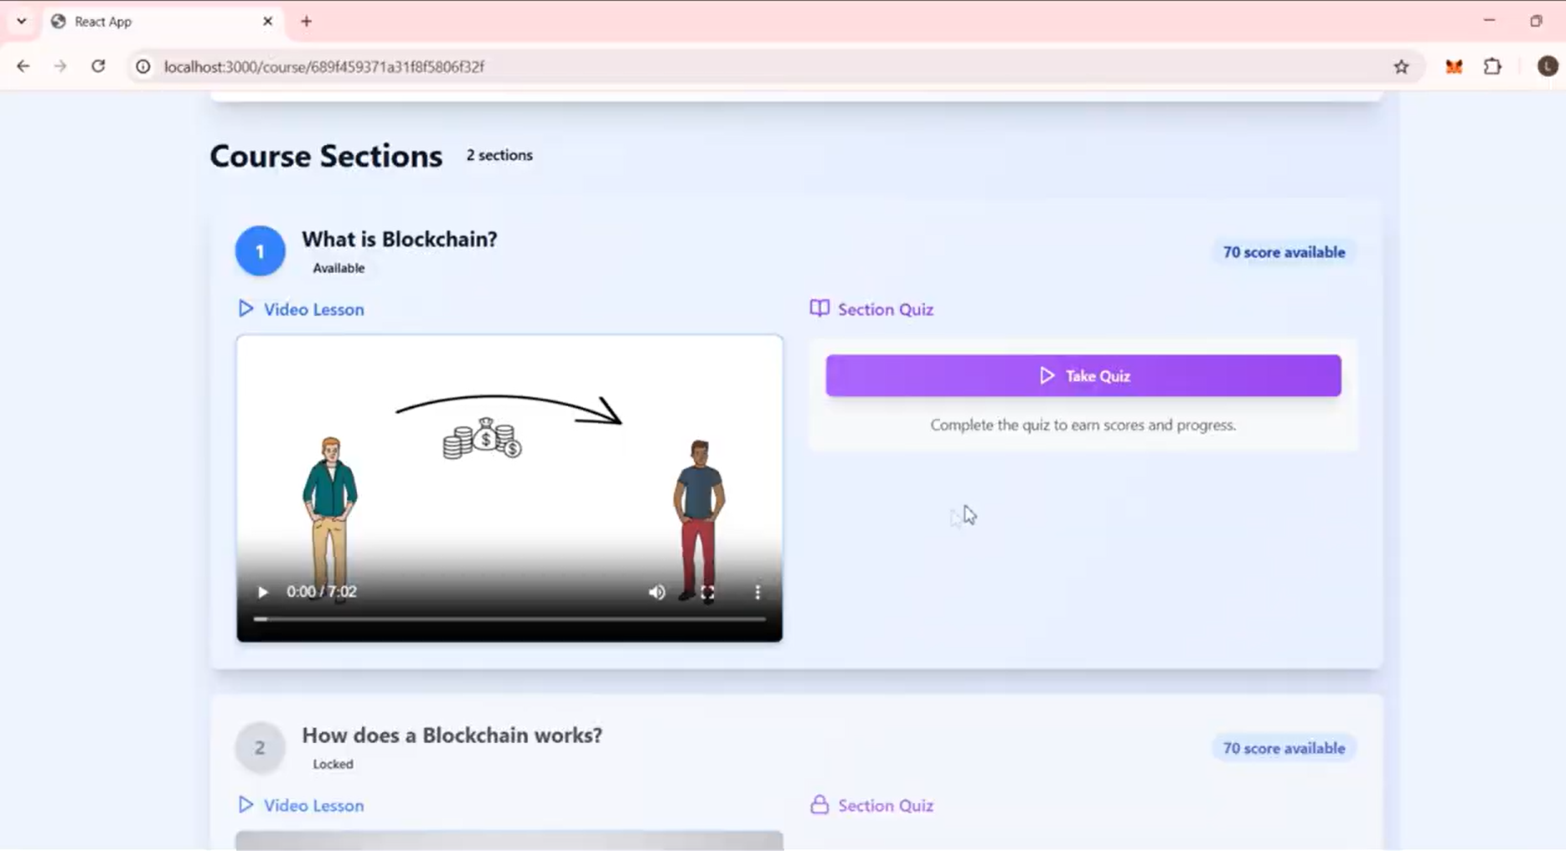The width and height of the screenshot is (1566, 851).
Task: Close the React App tab
Action: tap(267, 21)
